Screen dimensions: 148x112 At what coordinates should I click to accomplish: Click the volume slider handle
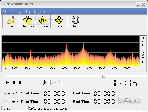click(49, 83)
